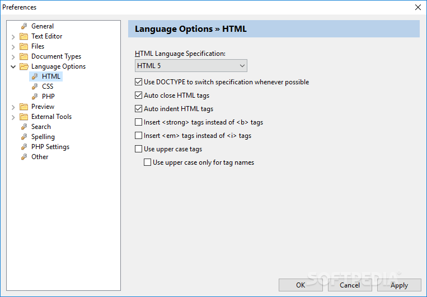Image resolution: width=427 pixels, height=297 pixels.
Task: Click the Text Editor label
Action: 47,36
